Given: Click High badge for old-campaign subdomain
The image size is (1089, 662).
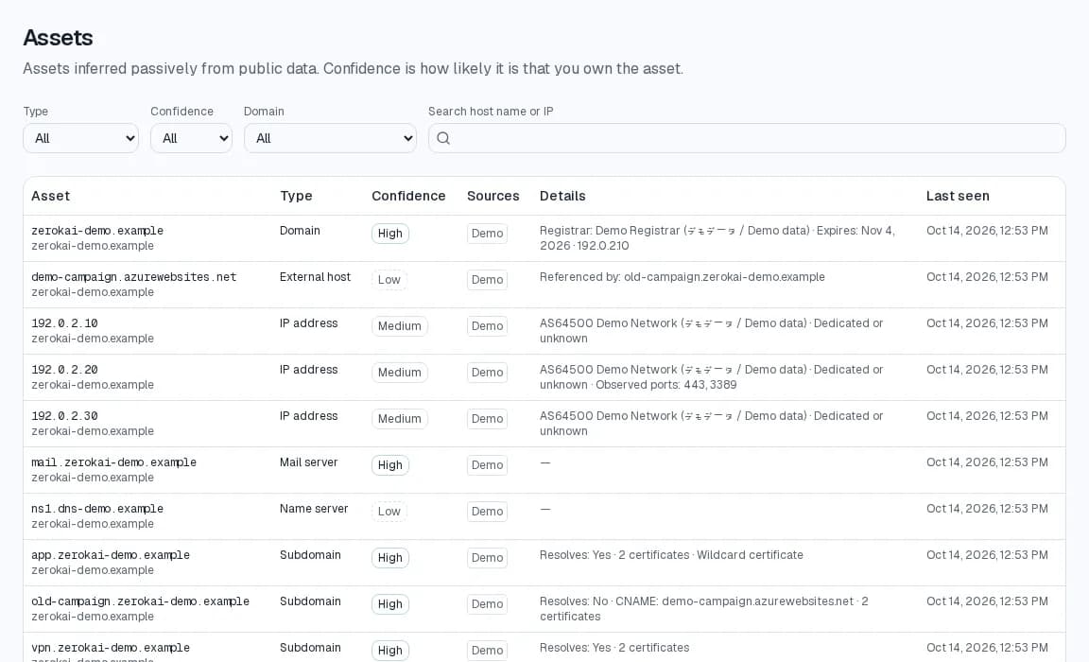Looking at the screenshot, I should click(390, 604).
